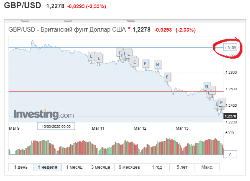
Task: Switch chart to 1 месяц range
Action: point(74,167)
